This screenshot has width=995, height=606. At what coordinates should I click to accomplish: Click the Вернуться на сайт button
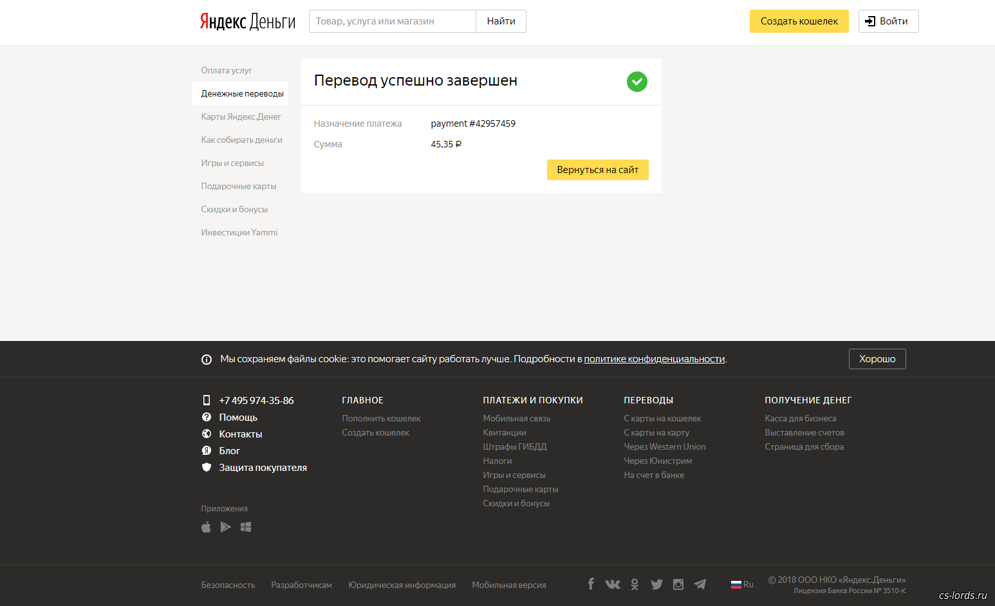598,170
